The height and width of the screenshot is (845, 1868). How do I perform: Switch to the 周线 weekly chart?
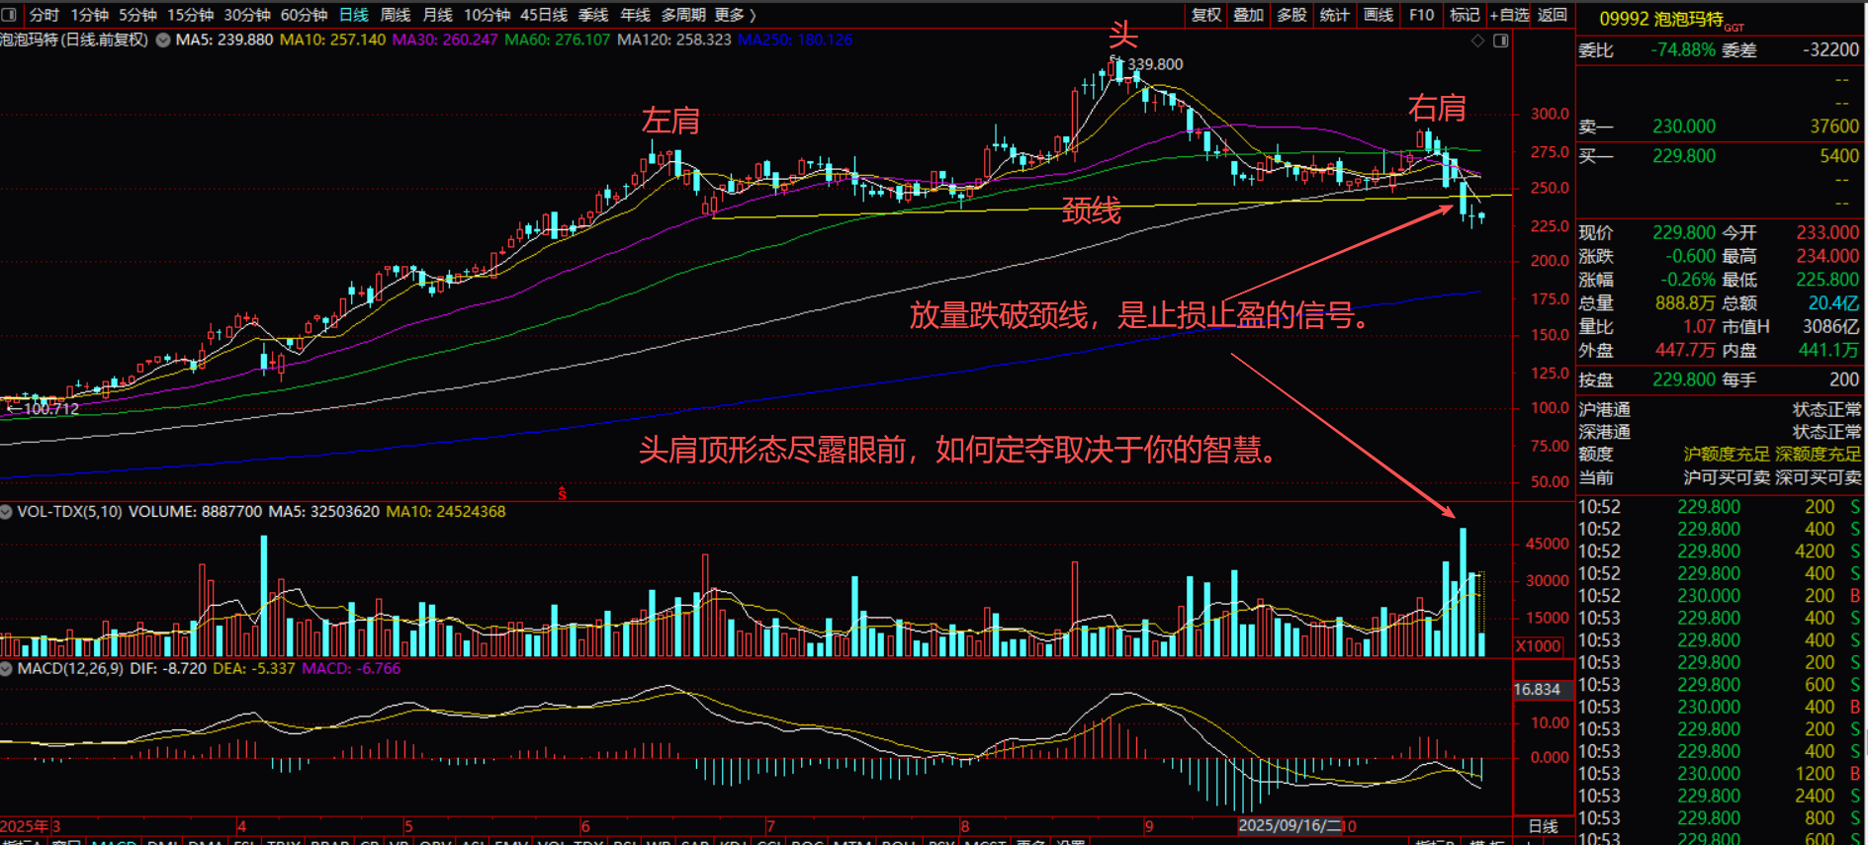point(395,15)
